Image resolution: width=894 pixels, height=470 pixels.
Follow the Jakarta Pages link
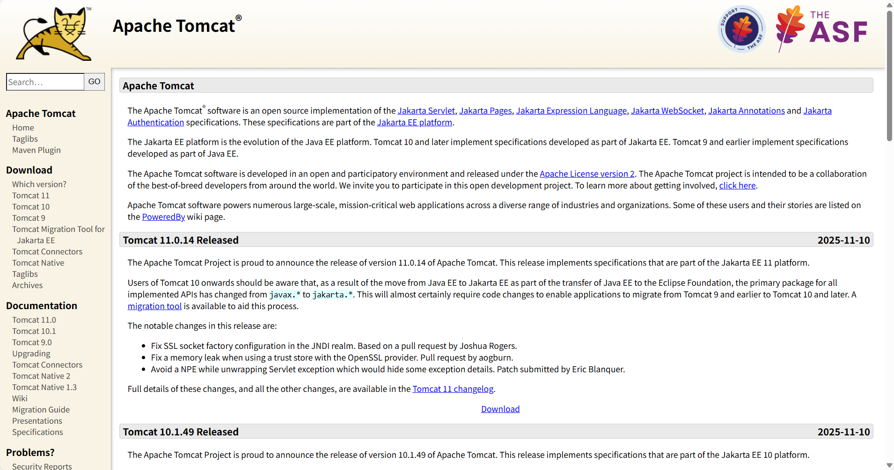[x=485, y=111]
